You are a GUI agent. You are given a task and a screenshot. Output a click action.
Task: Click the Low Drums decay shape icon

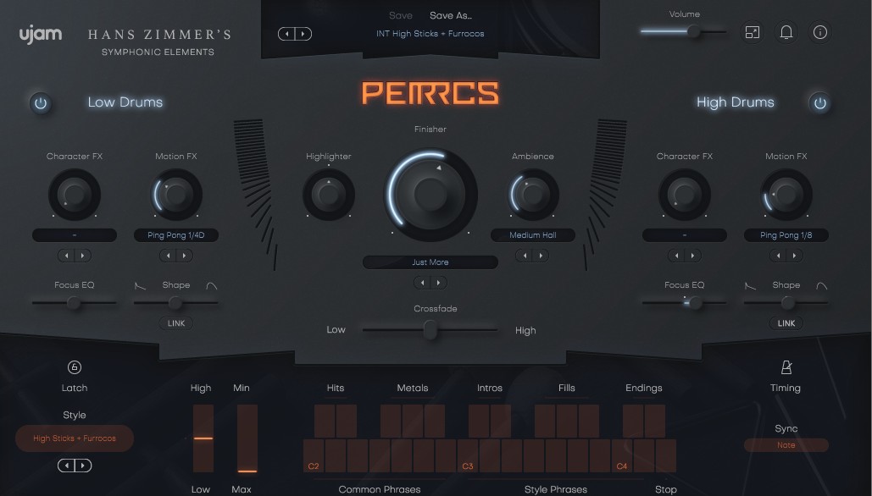140,285
